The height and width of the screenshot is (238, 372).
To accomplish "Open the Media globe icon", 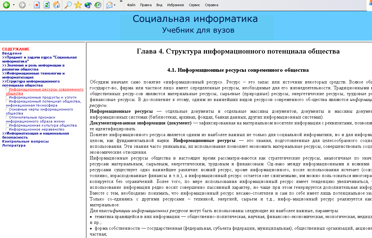I will click(88, 5).
